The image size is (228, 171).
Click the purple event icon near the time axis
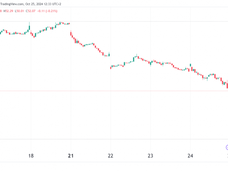pyautogui.click(x=227, y=147)
